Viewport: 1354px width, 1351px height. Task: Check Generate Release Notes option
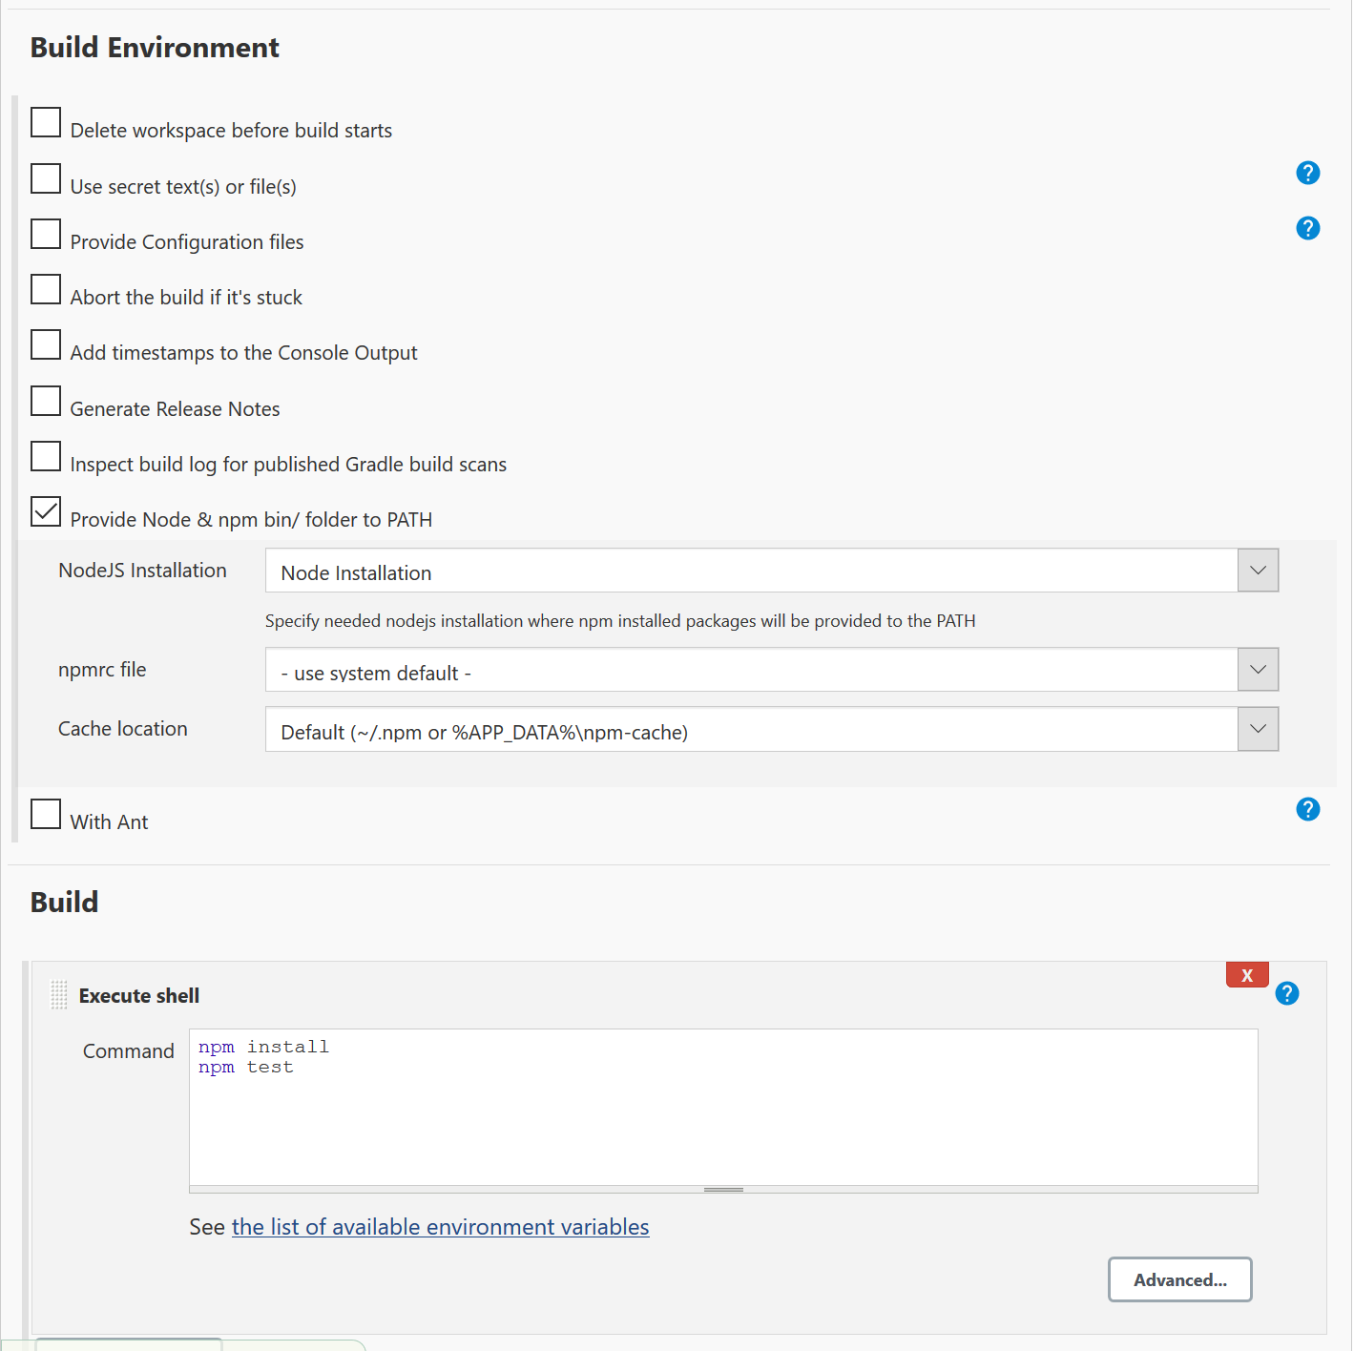(46, 401)
